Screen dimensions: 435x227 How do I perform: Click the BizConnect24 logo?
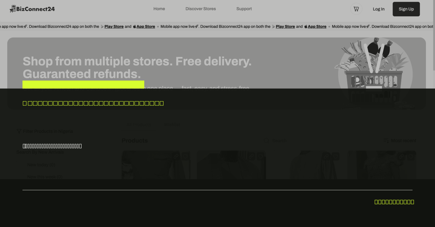32,9
